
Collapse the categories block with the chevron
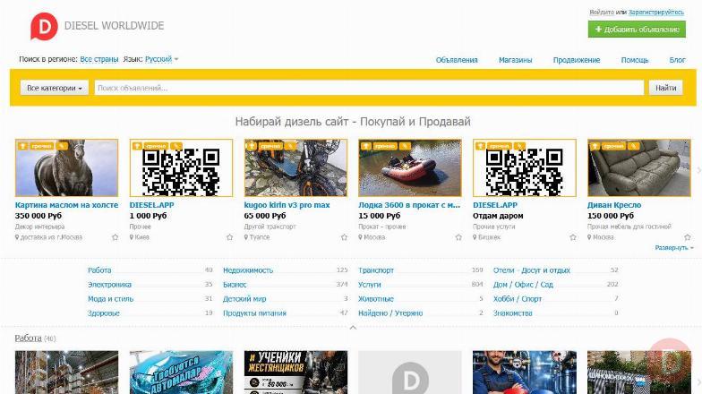353,328
